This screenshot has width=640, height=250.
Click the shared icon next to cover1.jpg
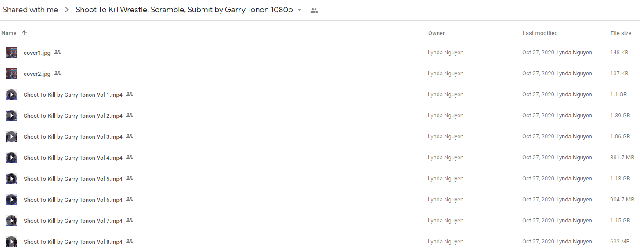58,52
